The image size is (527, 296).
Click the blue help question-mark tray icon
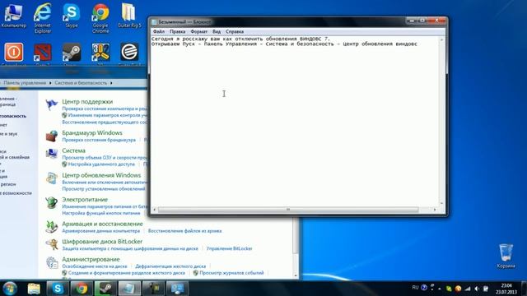tap(424, 288)
